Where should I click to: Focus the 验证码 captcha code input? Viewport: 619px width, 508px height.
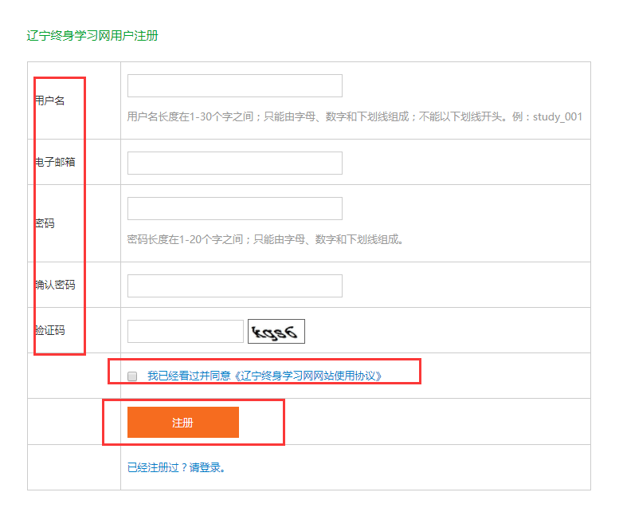coord(185,331)
